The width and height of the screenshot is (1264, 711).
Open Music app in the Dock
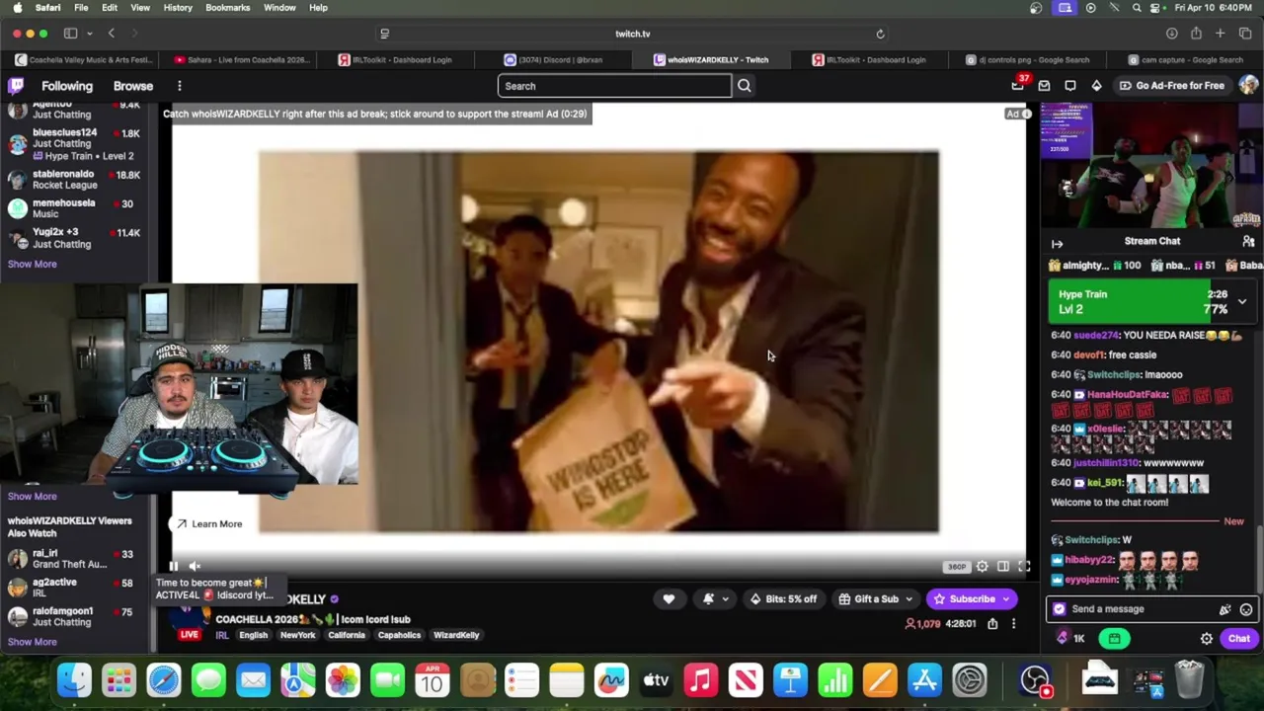(700, 680)
